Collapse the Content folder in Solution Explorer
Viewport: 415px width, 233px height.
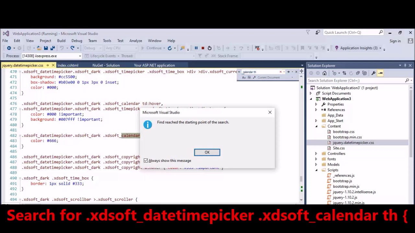[x=316, y=126]
